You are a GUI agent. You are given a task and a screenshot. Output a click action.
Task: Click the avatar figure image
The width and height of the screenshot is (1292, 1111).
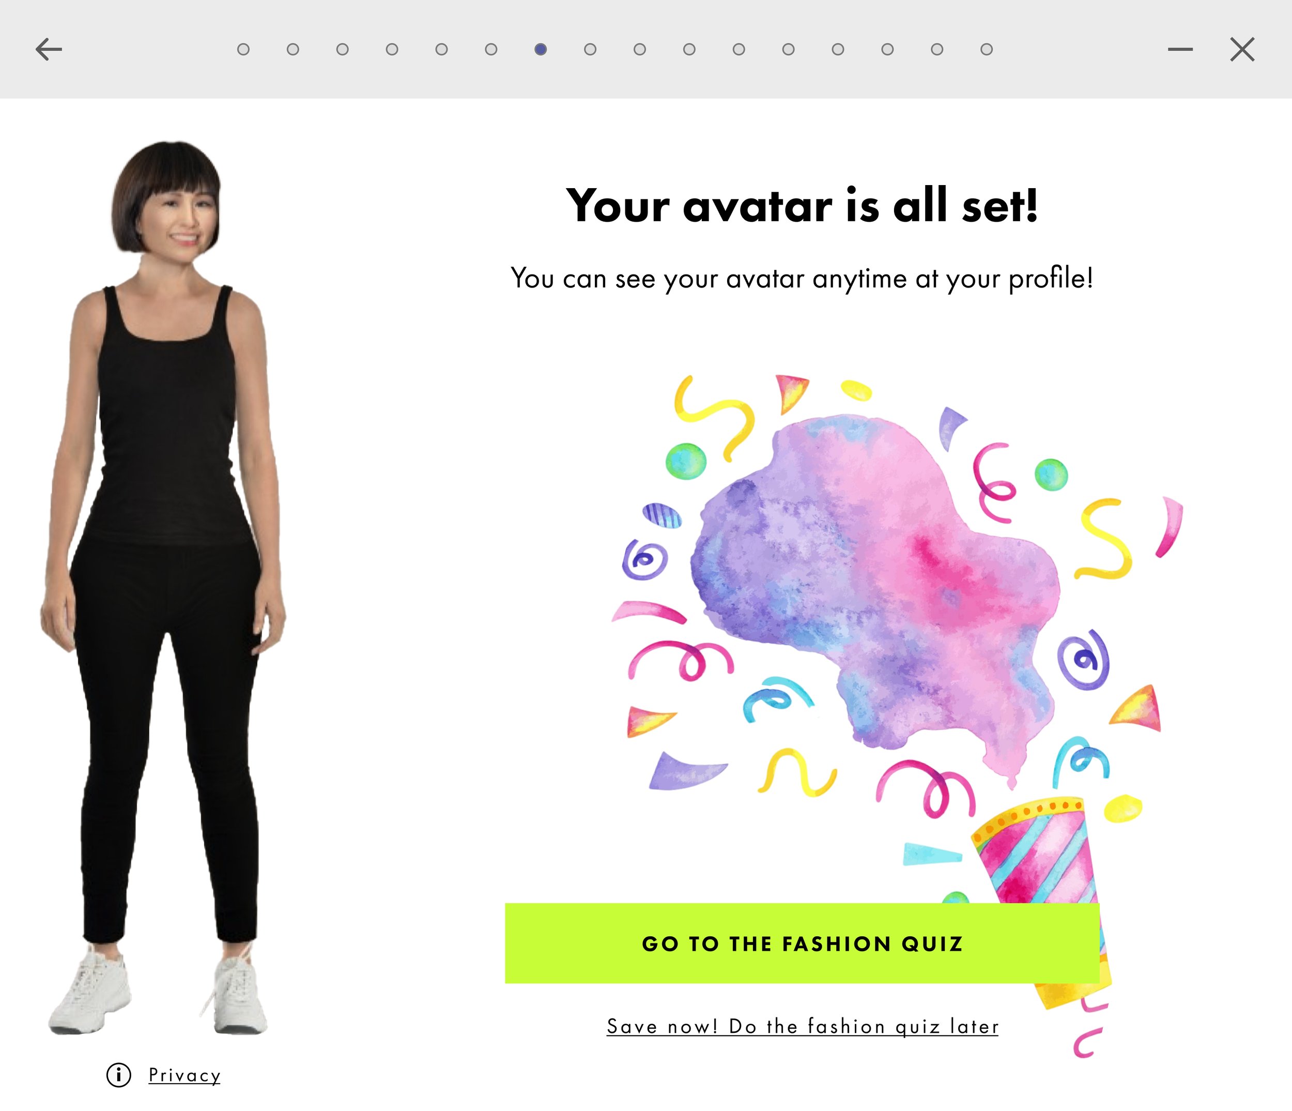pos(163,586)
